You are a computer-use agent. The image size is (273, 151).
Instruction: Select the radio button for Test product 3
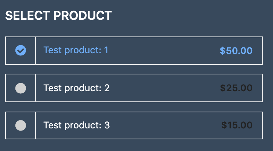21,125
